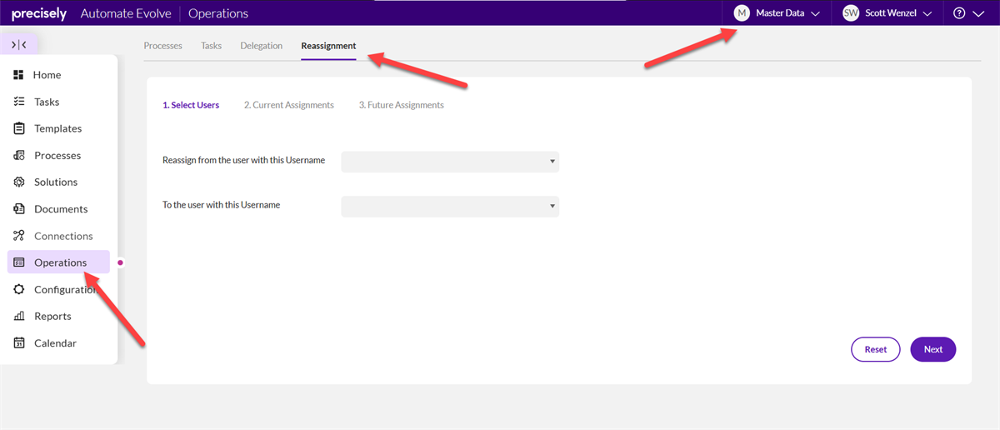Image resolution: width=1000 pixels, height=430 pixels.
Task: Switch to the Processes tab
Action: click(162, 46)
